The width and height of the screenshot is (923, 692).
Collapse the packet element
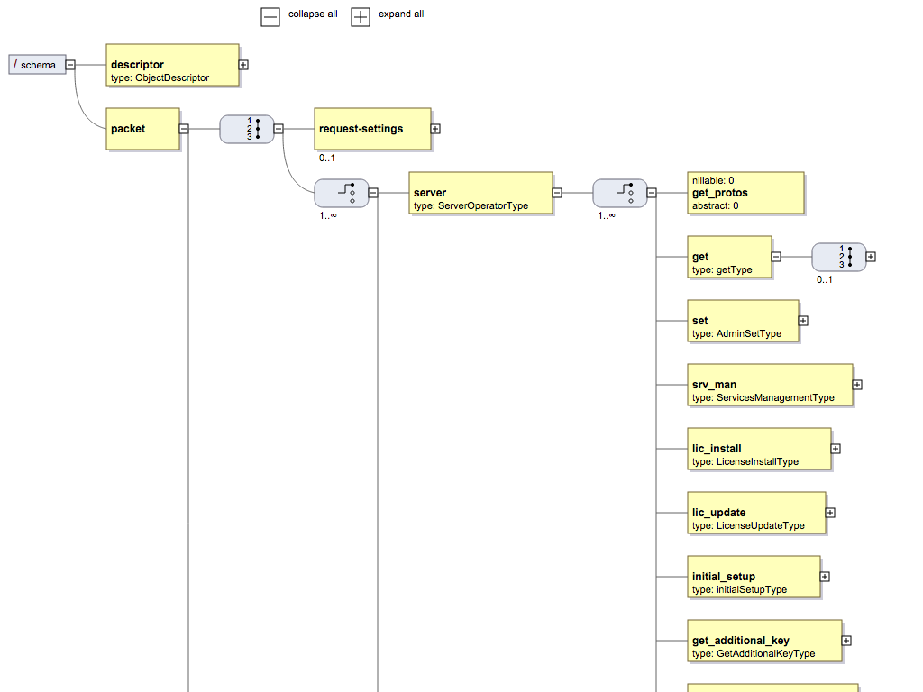[183, 129]
